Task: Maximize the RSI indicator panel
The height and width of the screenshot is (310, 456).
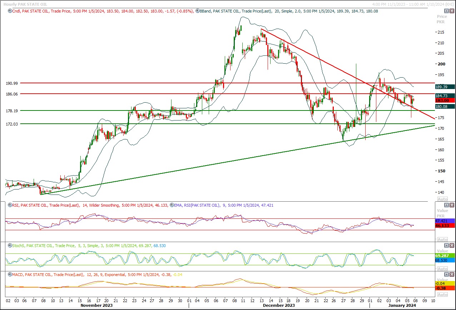Action: tap(446, 205)
